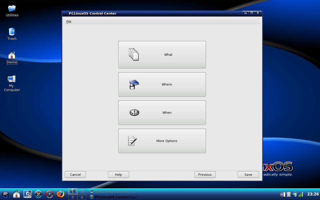Screen dimensions: 320x200
Task: Click the leftmost system tray applet icon
Action: (x=282, y=194)
